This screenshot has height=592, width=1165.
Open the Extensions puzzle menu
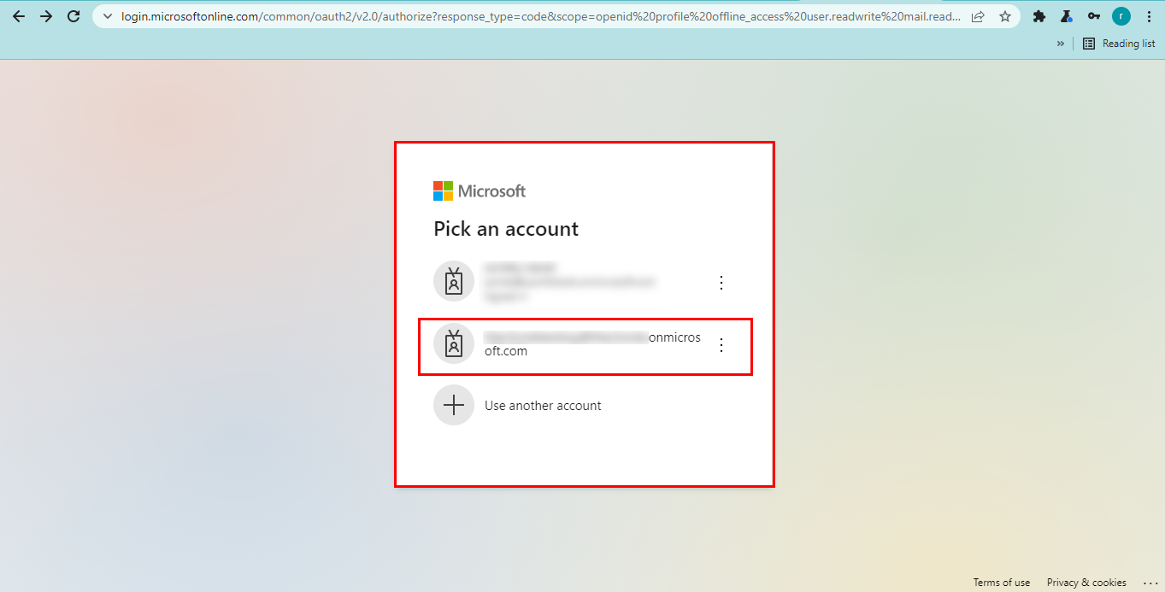(1039, 16)
